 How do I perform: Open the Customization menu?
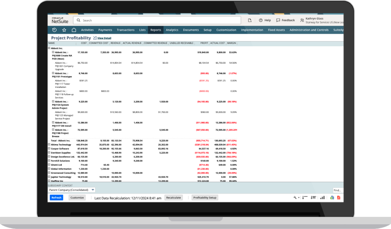(x=226, y=30)
